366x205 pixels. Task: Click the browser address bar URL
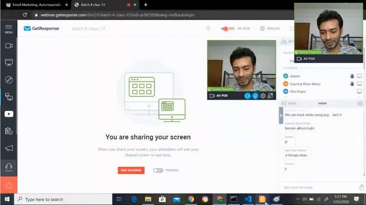coord(117,15)
